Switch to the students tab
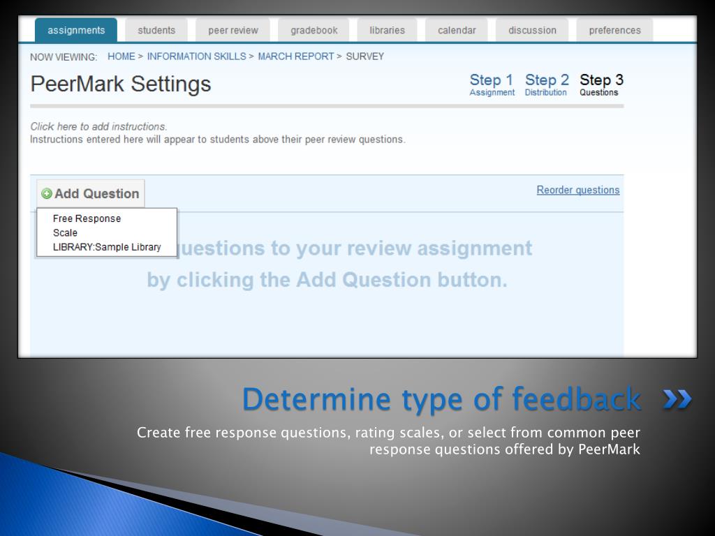 pyautogui.click(x=156, y=31)
